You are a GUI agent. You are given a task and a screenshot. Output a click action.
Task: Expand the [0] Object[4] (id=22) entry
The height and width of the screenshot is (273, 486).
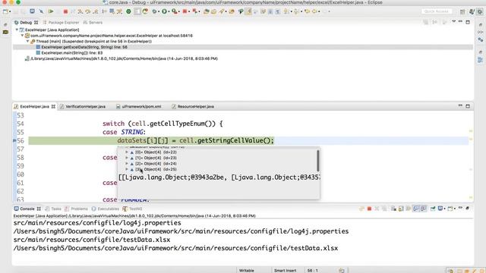pyautogui.click(x=127, y=152)
